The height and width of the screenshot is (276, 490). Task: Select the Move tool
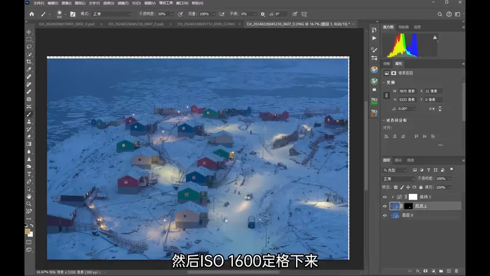pos(29,32)
